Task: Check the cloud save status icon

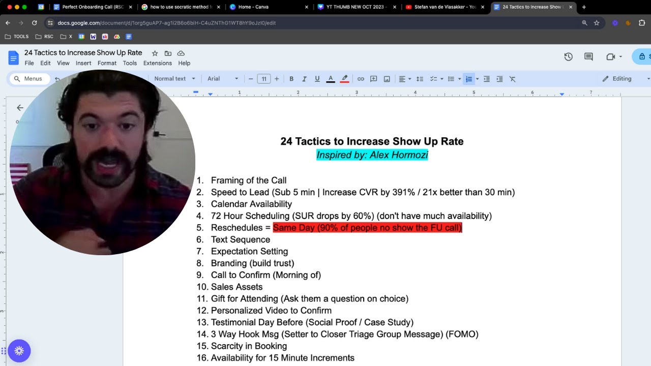Action: [181, 53]
